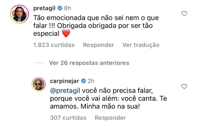This screenshot has height=126, width=197.
Task: Expand Ver 26 respostas anteriores
Action: point(89,63)
